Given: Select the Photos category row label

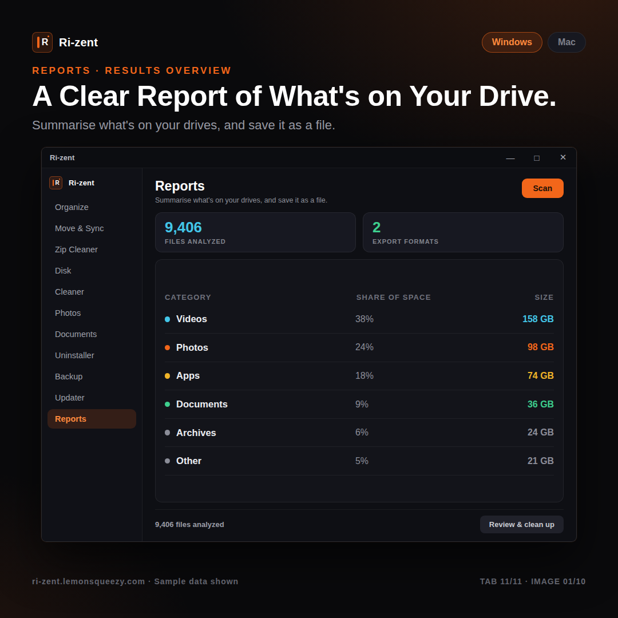Looking at the screenshot, I should point(192,348).
